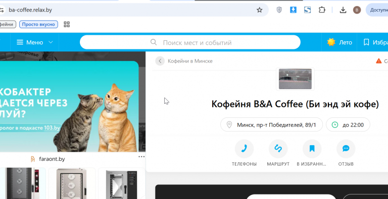Screen dimensions: 388x199
Task: Bookmark this page with the star icon
Action: tap(259, 10)
